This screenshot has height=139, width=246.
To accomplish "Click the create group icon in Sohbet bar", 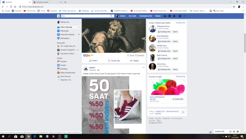I will click(234, 132).
